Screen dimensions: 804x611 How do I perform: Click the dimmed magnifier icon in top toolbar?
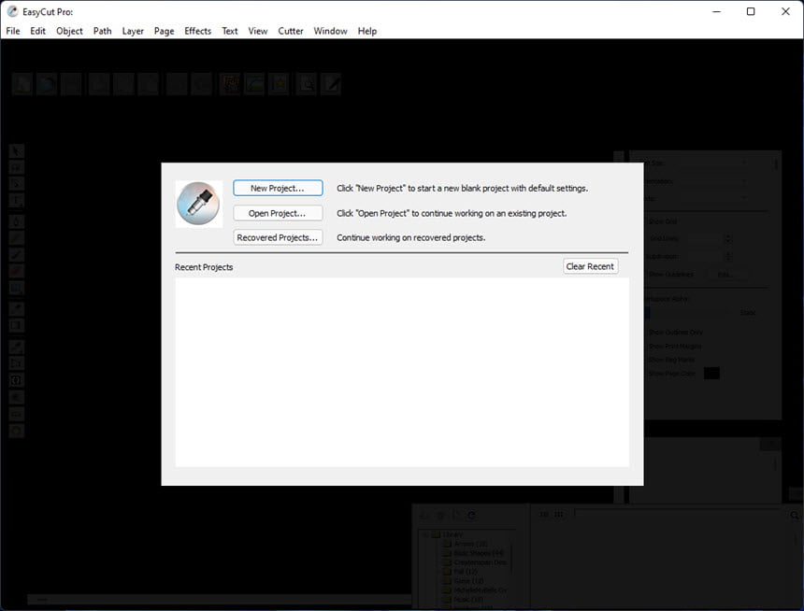tap(306, 83)
